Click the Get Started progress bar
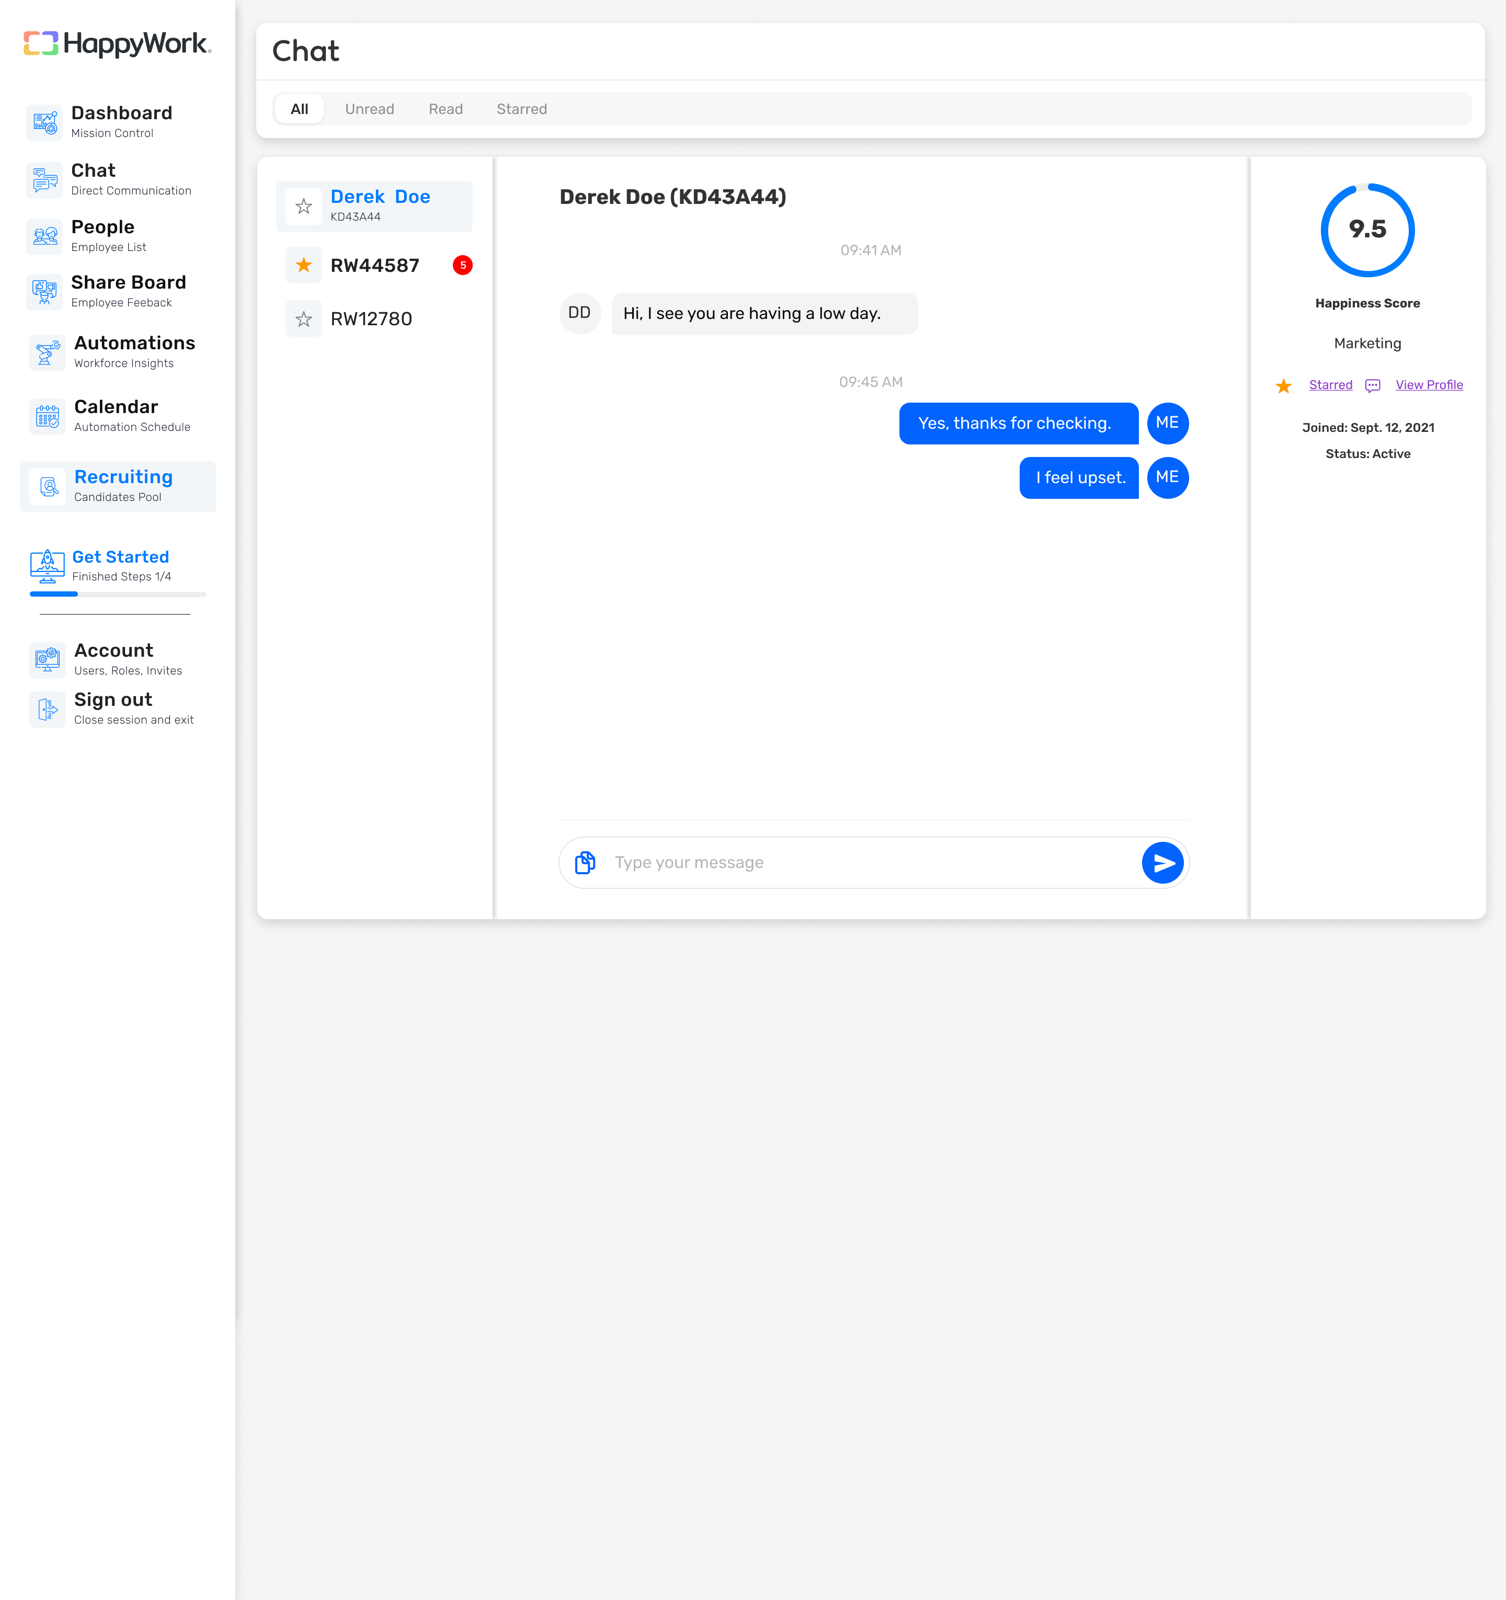Viewport: 1506px width, 1600px height. click(118, 594)
